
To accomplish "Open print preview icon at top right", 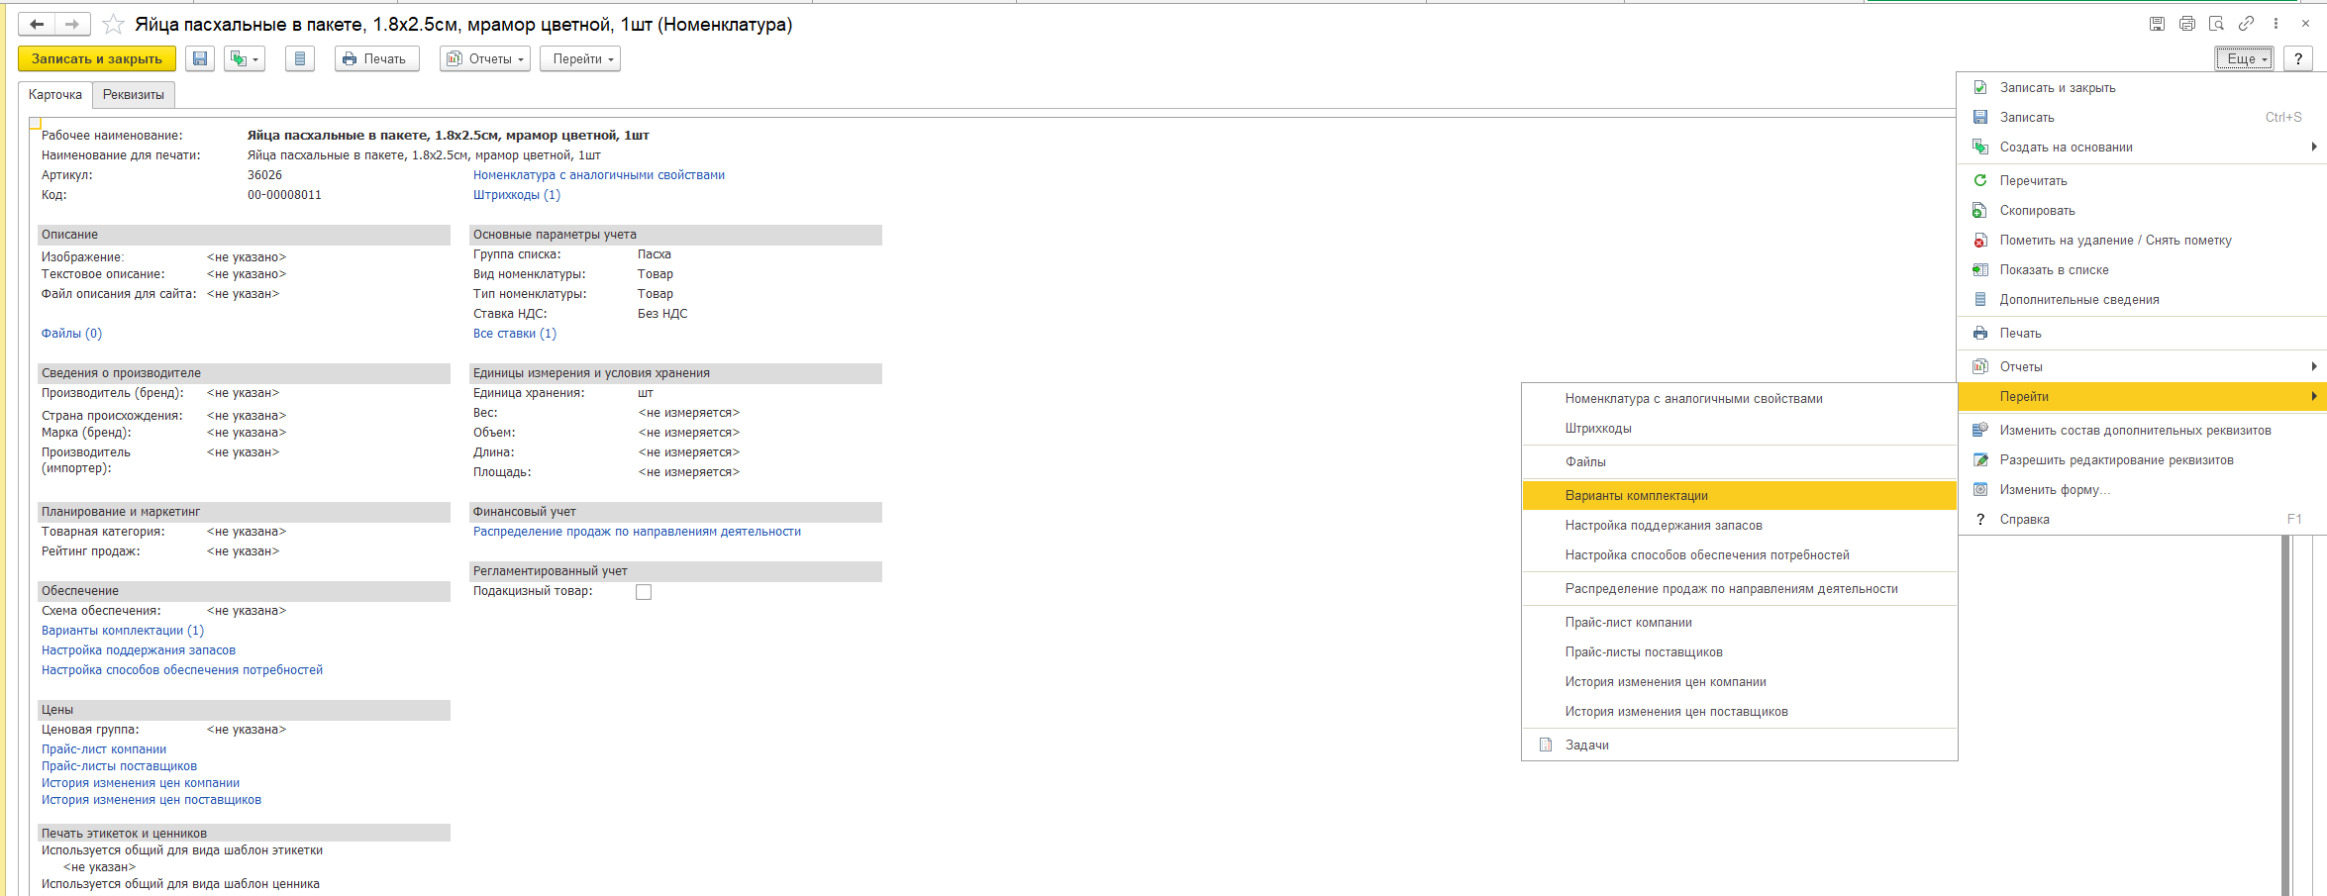I will pos(2216,24).
